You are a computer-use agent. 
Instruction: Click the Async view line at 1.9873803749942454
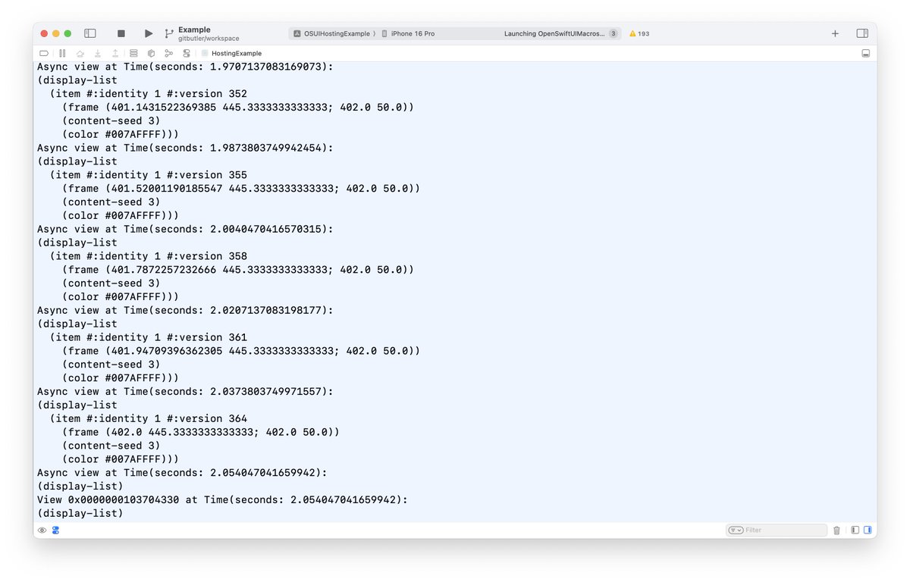[185, 148]
